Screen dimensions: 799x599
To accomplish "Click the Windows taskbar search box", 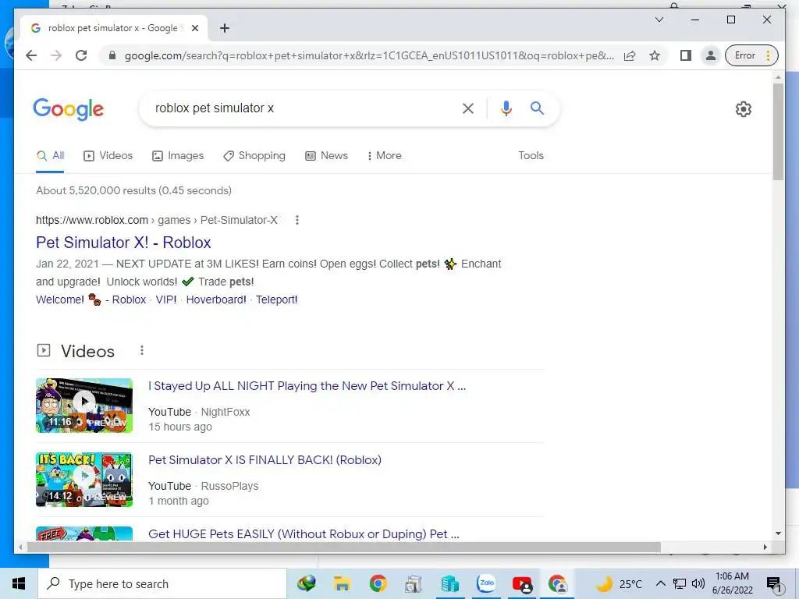I will pos(162,583).
